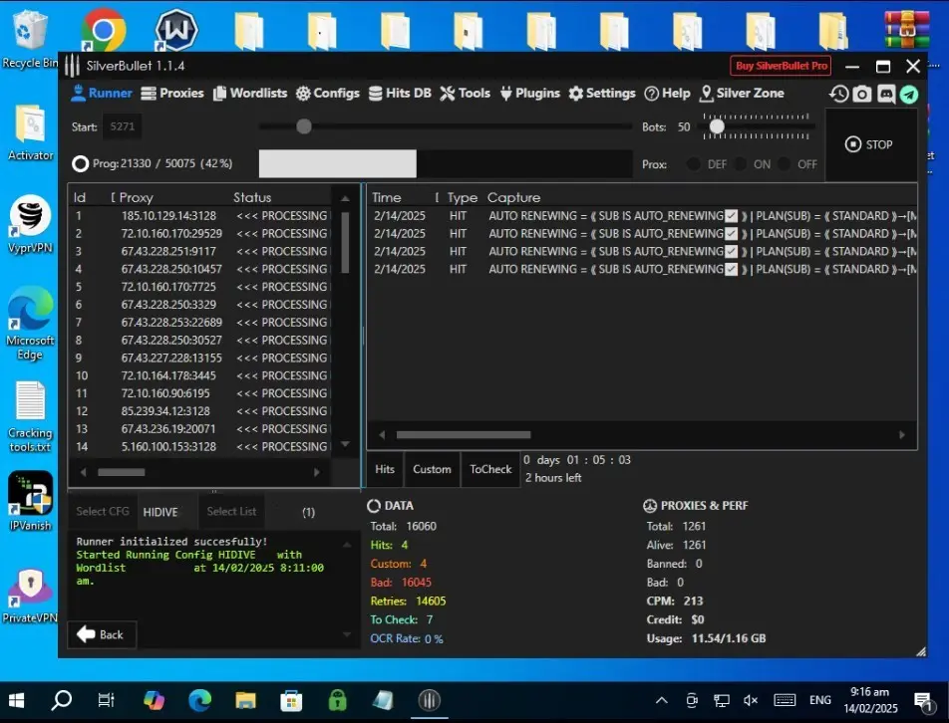Screen dimensions: 949x723
Task: Click the Start position slider handle
Action: tap(304, 126)
